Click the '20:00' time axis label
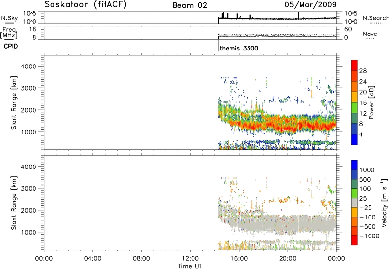 (288, 259)
